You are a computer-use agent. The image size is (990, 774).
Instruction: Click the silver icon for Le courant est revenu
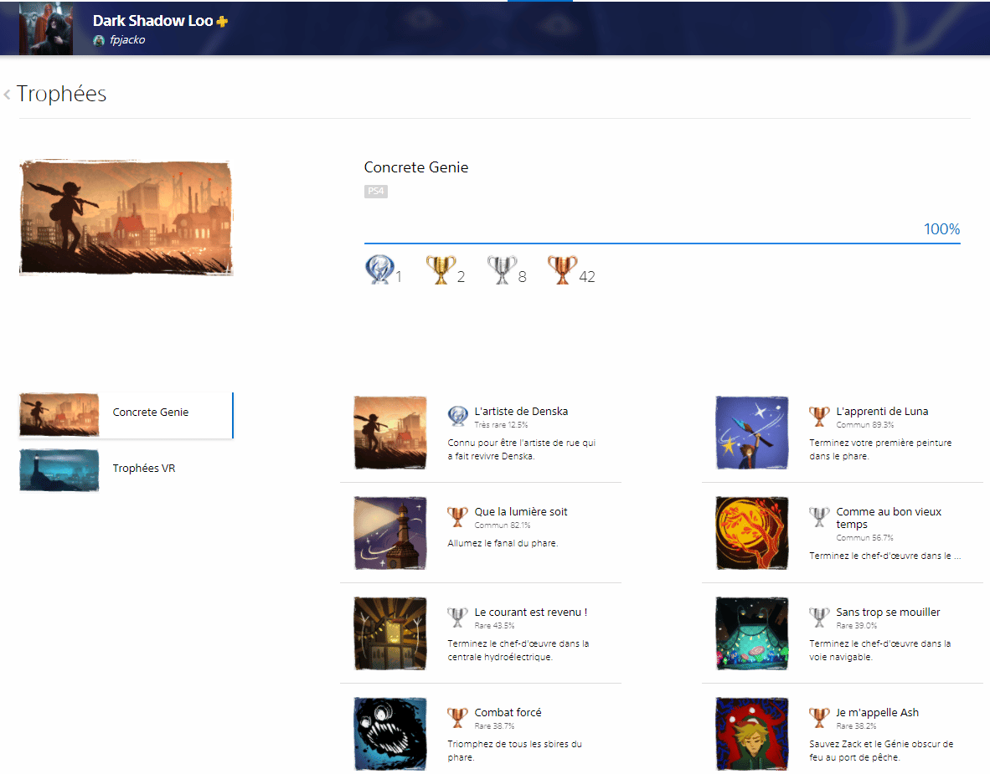(458, 617)
